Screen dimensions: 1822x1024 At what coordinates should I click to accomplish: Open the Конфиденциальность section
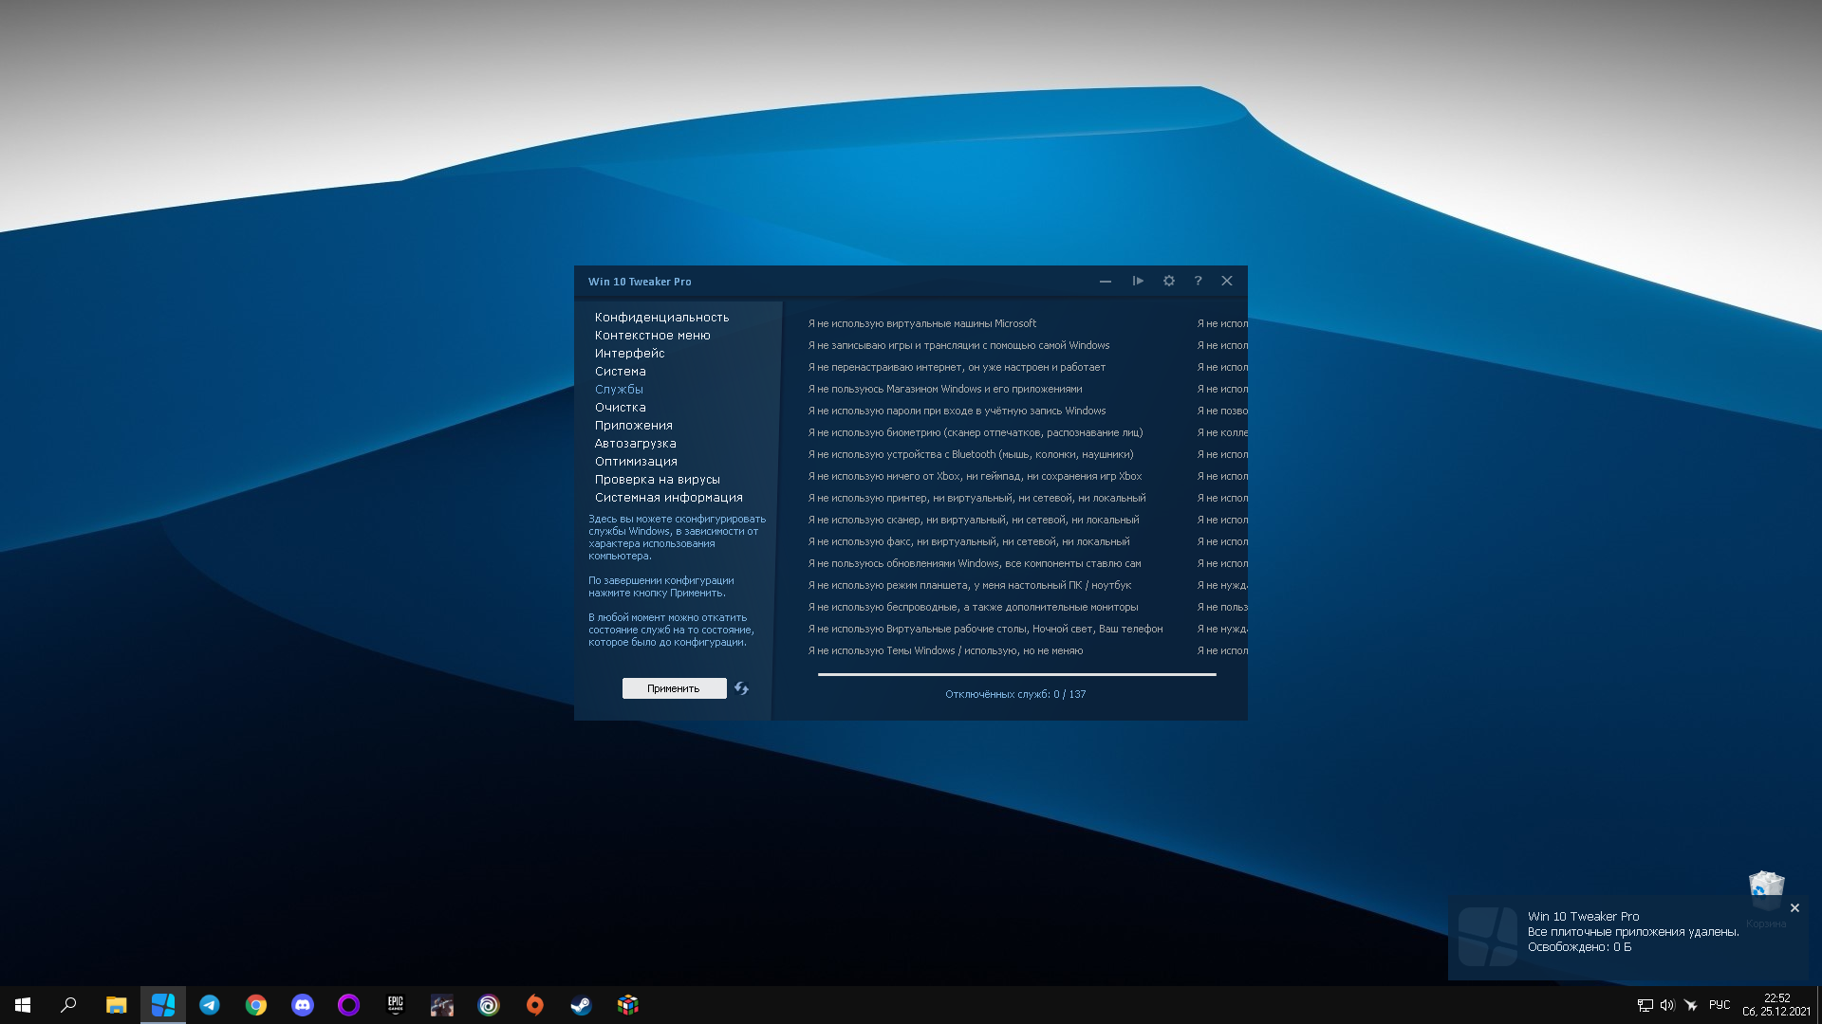(661, 318)
